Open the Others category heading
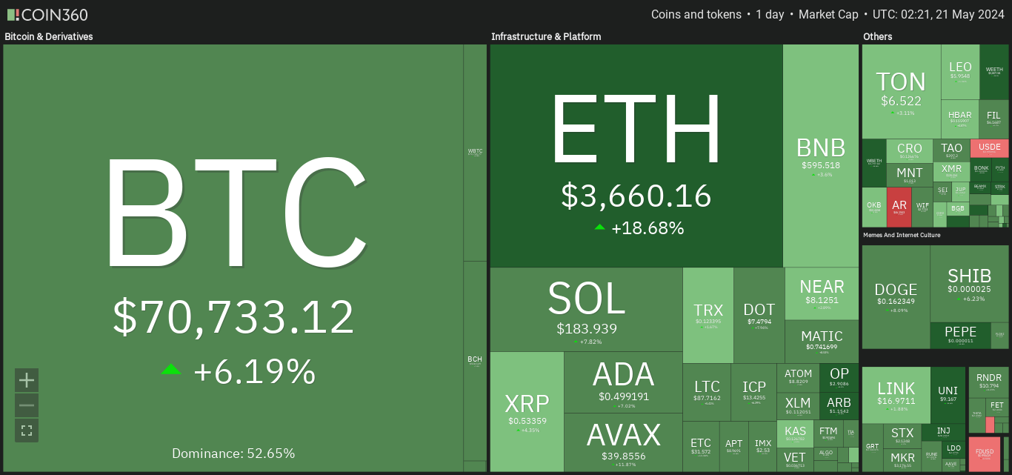 pos(878,36)
